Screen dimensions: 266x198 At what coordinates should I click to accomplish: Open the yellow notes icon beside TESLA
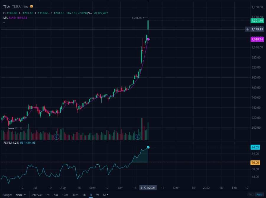[x=32, y=6]
